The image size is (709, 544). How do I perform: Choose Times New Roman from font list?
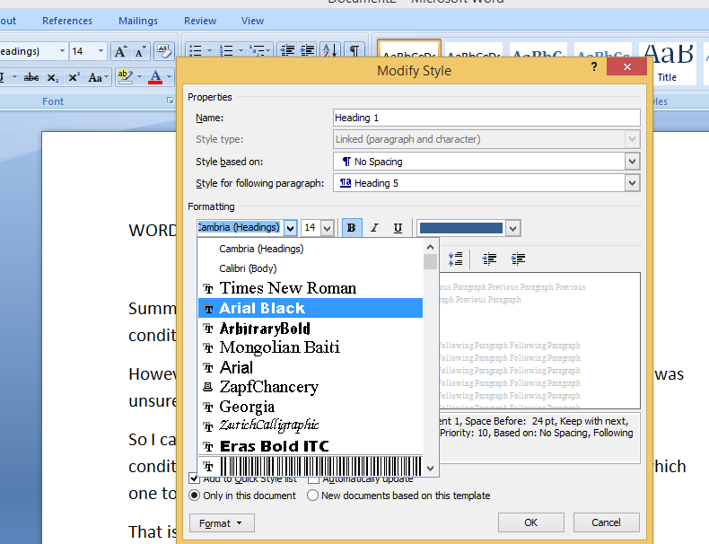(x=311, y=288)
